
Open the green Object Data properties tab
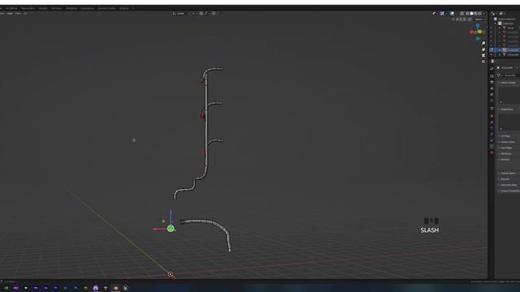(492, 146)
